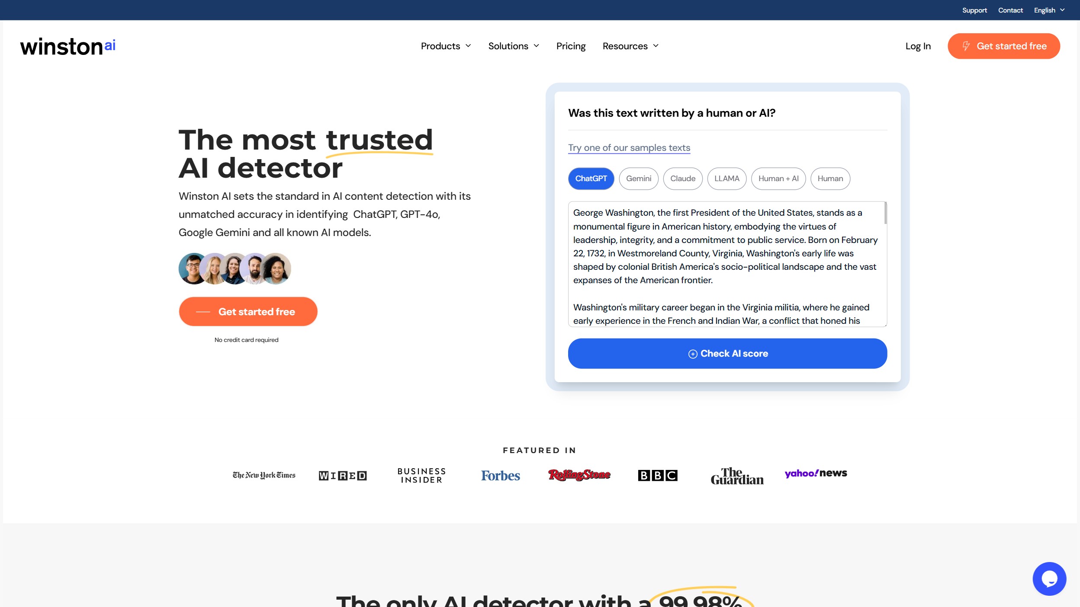Click inside the George Washington sample text box
1080x607 pixels.
coord(726,264)
